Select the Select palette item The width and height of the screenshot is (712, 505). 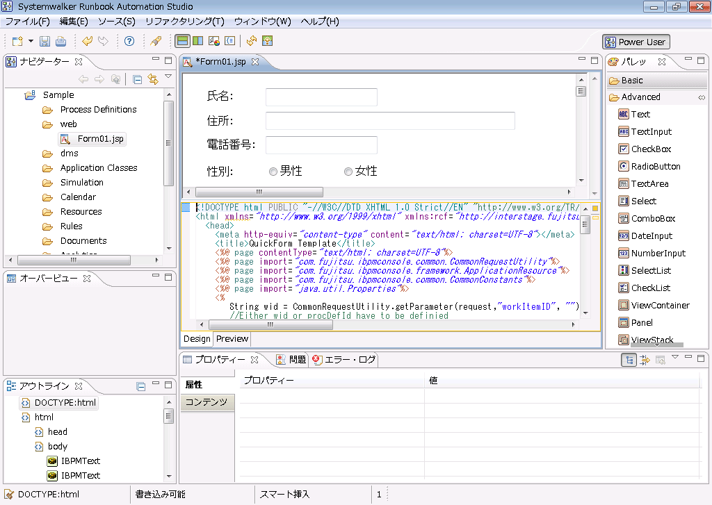coord(638,201)
